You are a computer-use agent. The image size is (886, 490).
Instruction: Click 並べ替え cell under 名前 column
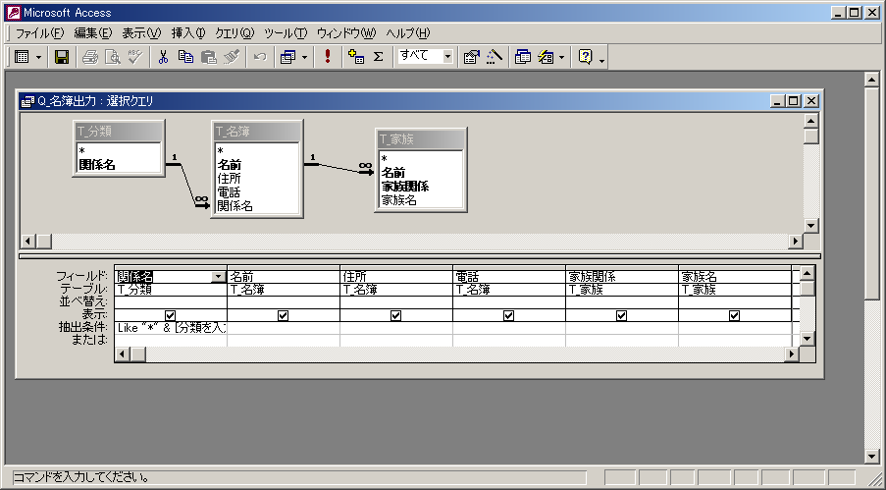pyautogui.click(x=284, y=302)
